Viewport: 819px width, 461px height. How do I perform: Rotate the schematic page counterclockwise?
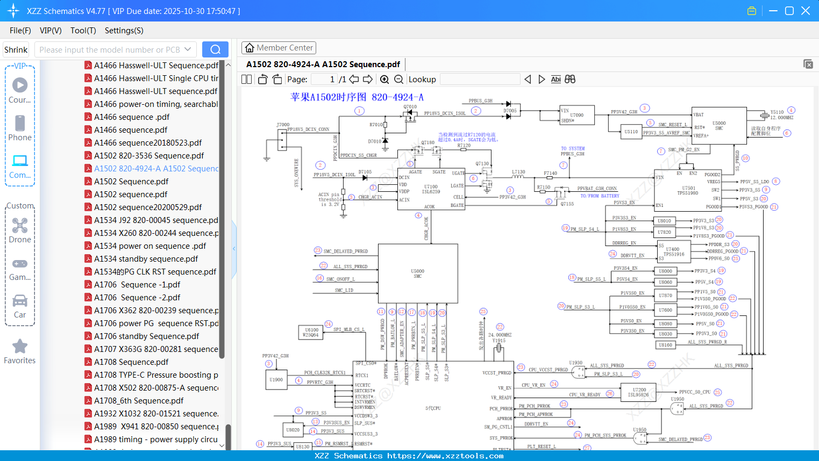262,80
